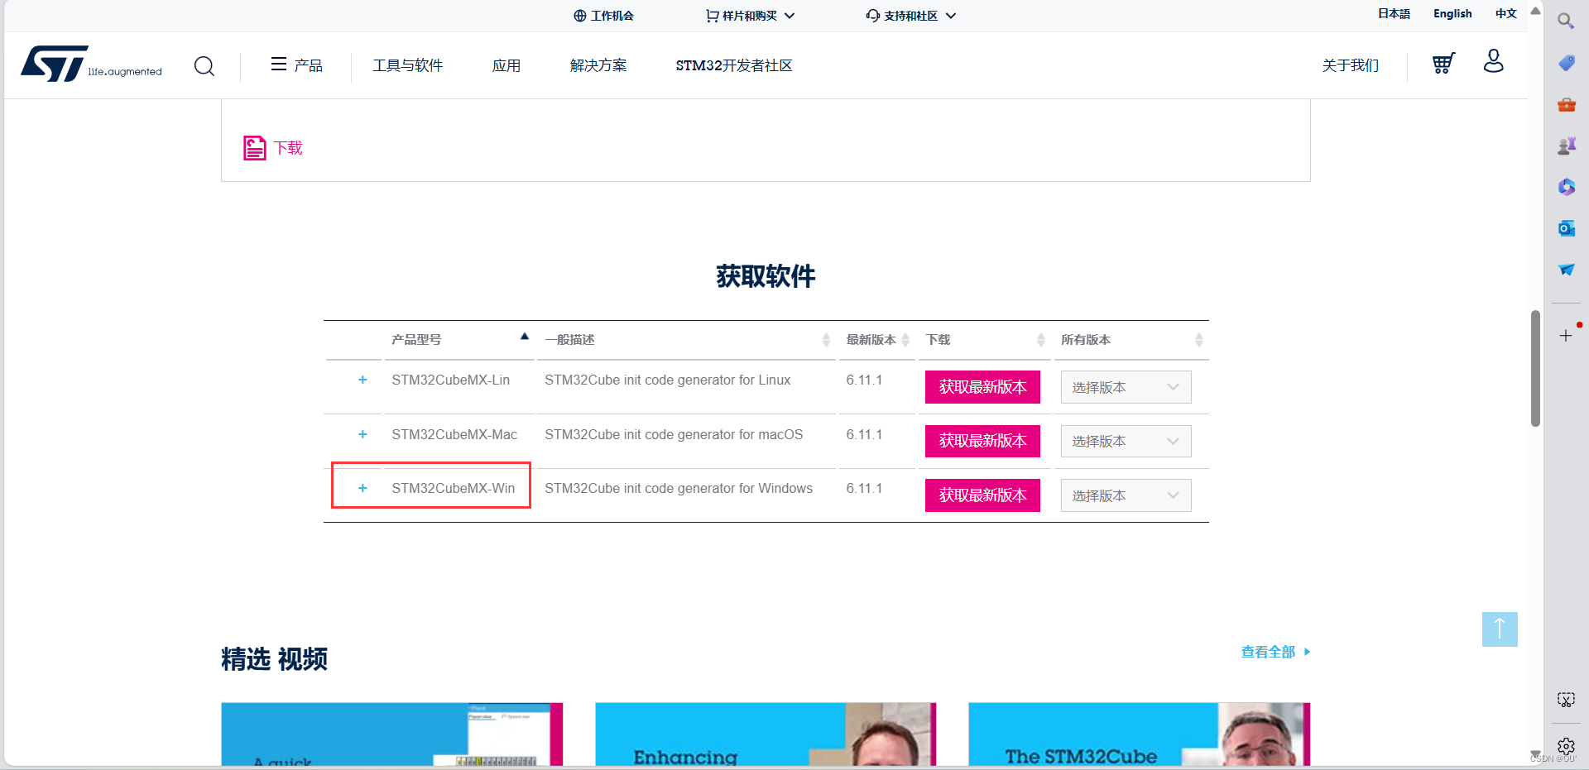Open the 'Enhancing' video thumbnail

pos(766,734)
